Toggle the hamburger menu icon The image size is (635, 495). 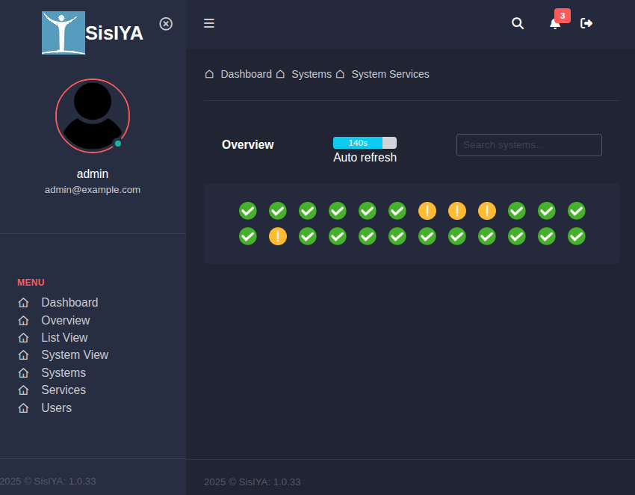tap(209, 23)
